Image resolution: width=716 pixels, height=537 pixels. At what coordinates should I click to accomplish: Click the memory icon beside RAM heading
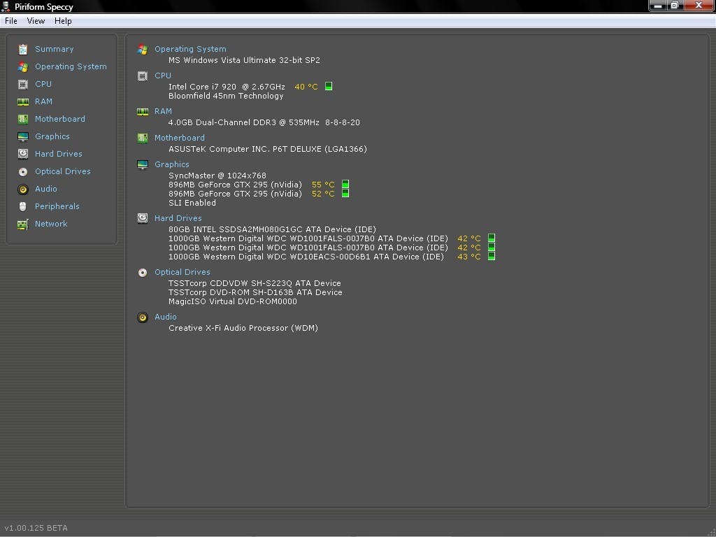click(x=143, y=111)
